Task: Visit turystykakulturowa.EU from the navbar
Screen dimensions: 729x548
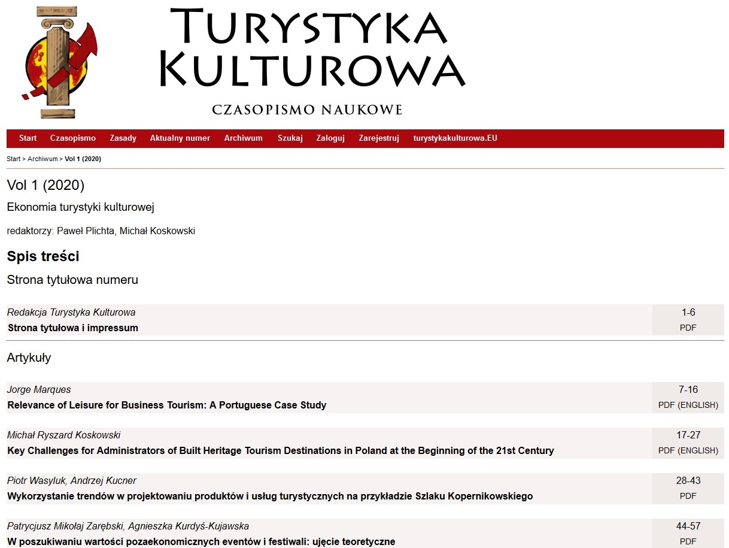Action: point(455,138)
